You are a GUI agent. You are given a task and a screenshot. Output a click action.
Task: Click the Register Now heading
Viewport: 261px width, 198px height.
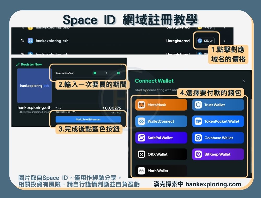click(31, 64)
